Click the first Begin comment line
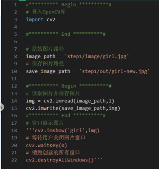This screenshot has height=169, width=159. [x=69, y=5]
